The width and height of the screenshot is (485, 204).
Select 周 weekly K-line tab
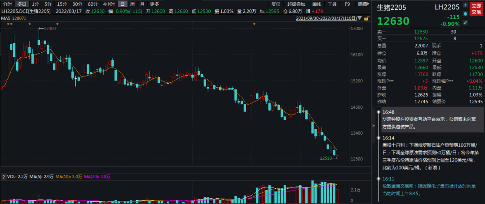(132, 4)
